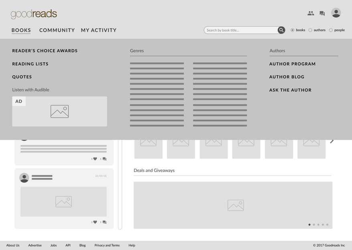Go to the first carousel dot
The image size is (352, 250).
tap(310, 225)
